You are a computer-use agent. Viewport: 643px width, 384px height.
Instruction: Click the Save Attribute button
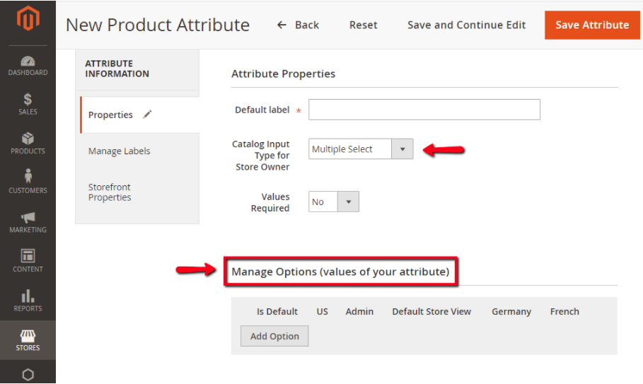[591, 25]
